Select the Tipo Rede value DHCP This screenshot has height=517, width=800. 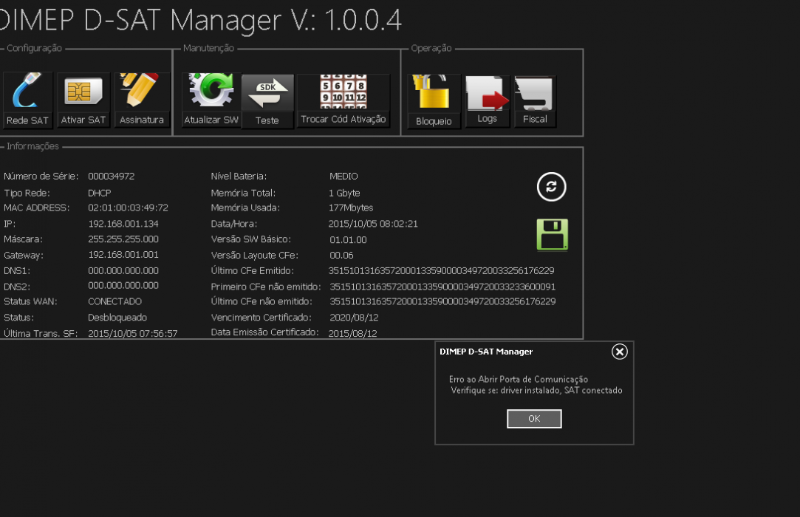click(x=100, y=193)
